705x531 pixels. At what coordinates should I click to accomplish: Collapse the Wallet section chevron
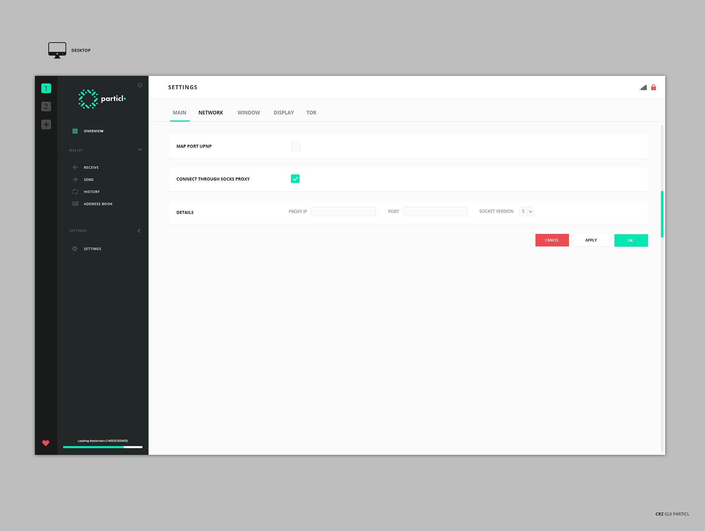[140, 150]
